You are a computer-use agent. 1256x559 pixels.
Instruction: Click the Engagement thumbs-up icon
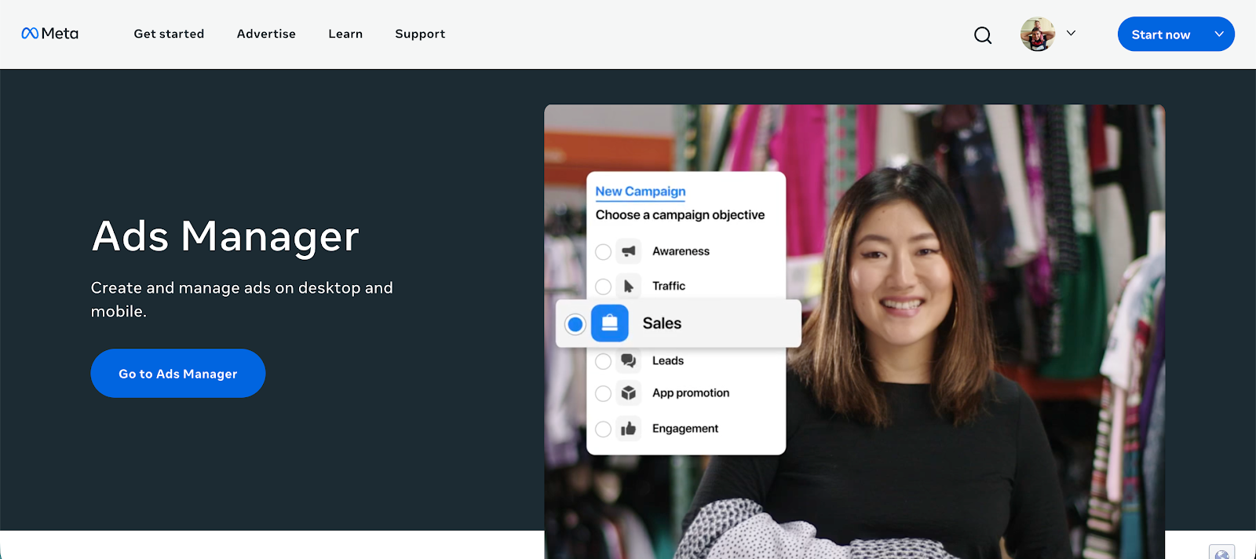629,429
